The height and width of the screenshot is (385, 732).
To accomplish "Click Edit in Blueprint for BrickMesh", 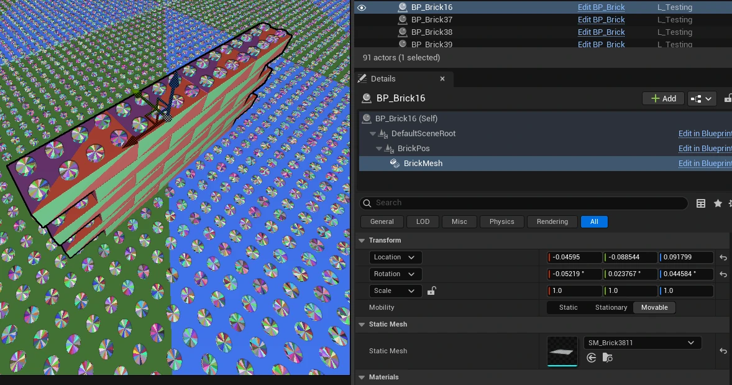I will coord(705,163).
